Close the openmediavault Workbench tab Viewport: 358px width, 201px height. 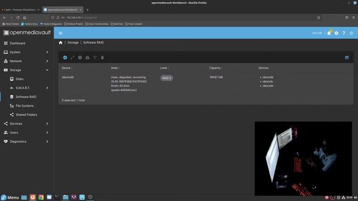point(81,10)
